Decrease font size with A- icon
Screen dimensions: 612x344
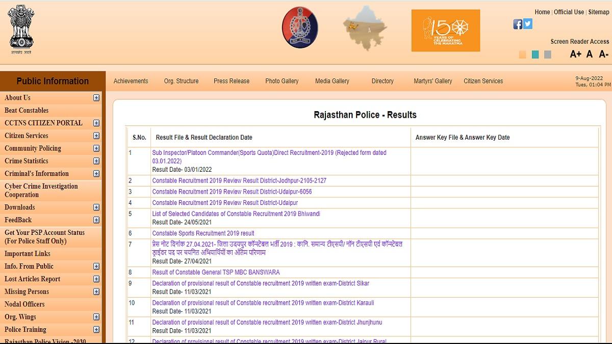(604, 54)
